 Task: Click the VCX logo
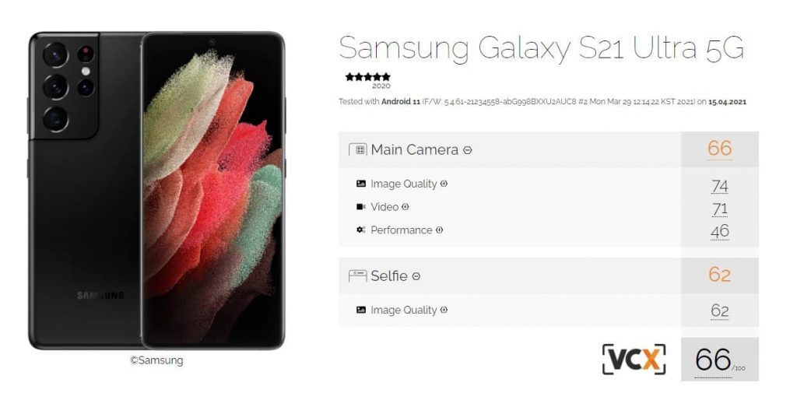pos(634,360)
